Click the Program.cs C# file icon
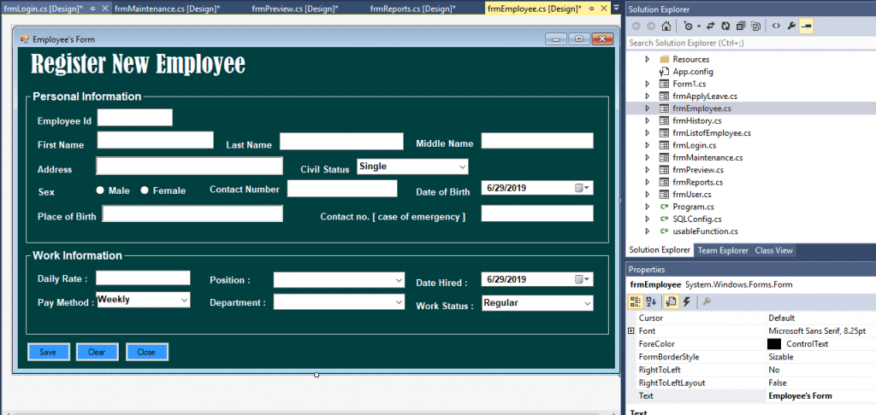Image resolution: width=876 pixels, height=415 pixels. 664,207
